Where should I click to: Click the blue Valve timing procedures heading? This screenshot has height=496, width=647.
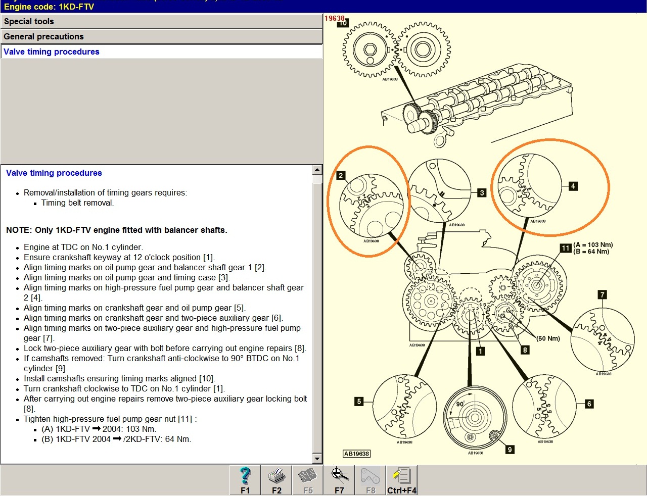click(x=54, y=173)
